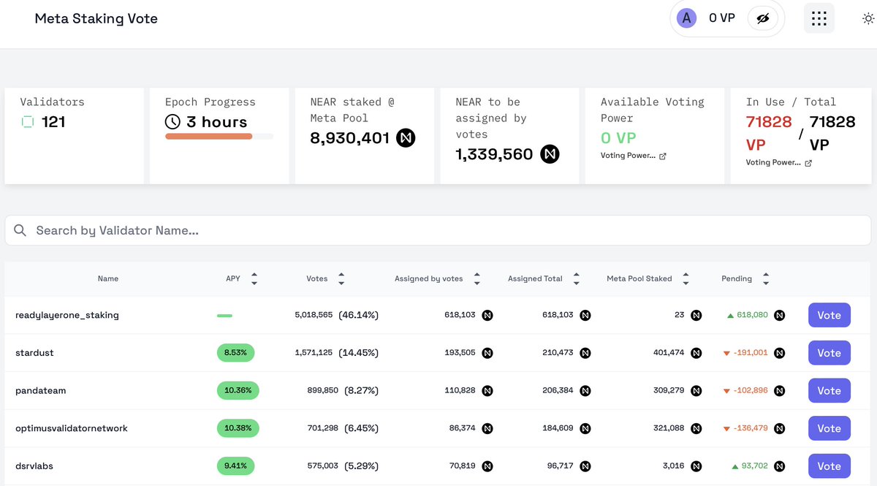The width and height of the screenshot is (877, 486).
Task: Click the 1,571,125 (14.45%) votes value
Action: click(337, 353)
